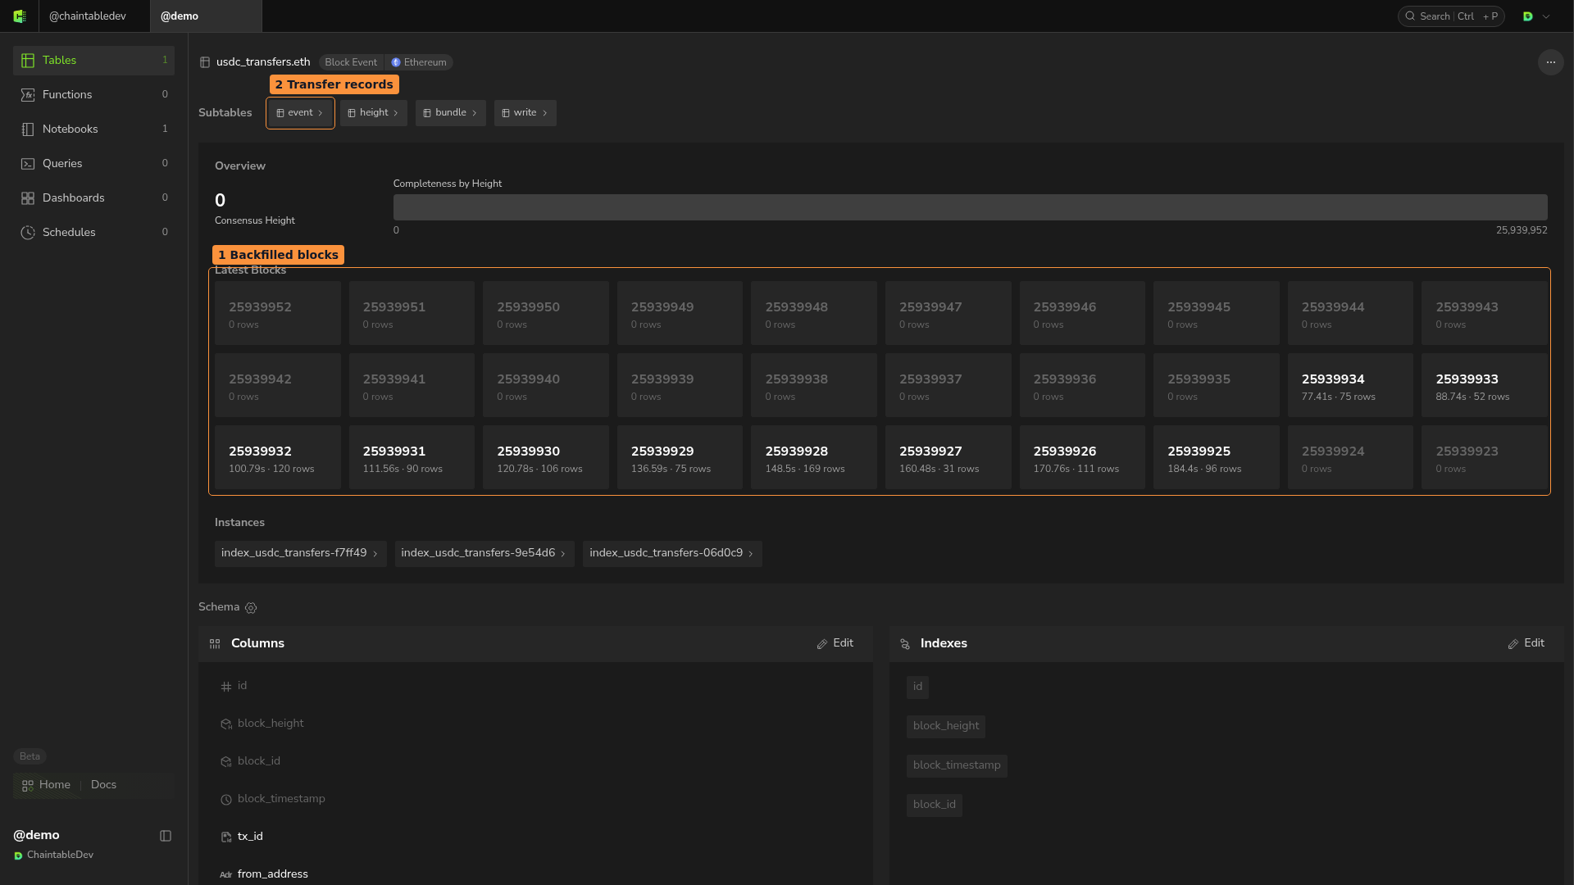Screen dimensions: 1574x885
Task: Click the user avatar icon top right
Action: coord(1528,16)
